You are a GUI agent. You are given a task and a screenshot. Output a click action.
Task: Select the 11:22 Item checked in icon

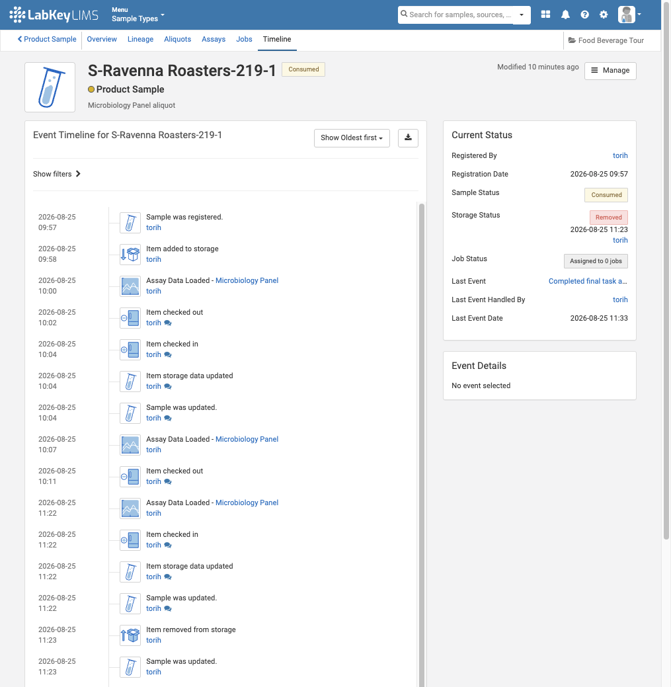coord(130,540)
